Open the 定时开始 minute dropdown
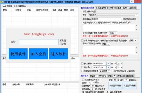The height and width of the screenshot is (93, 142). (x=119, y=64)
